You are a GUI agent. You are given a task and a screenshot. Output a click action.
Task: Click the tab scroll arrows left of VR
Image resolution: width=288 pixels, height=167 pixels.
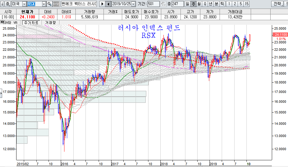point(2,23)
